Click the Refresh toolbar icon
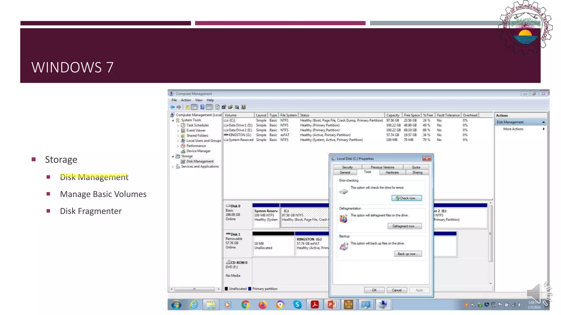The height and width of the screenshot is (315, 561). [217, 107]
